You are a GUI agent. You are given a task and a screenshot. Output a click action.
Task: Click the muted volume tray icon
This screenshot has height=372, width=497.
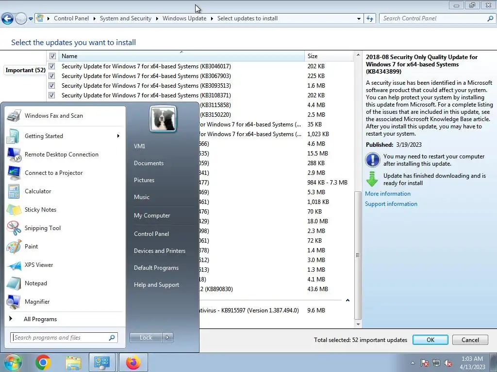point(448,363)
